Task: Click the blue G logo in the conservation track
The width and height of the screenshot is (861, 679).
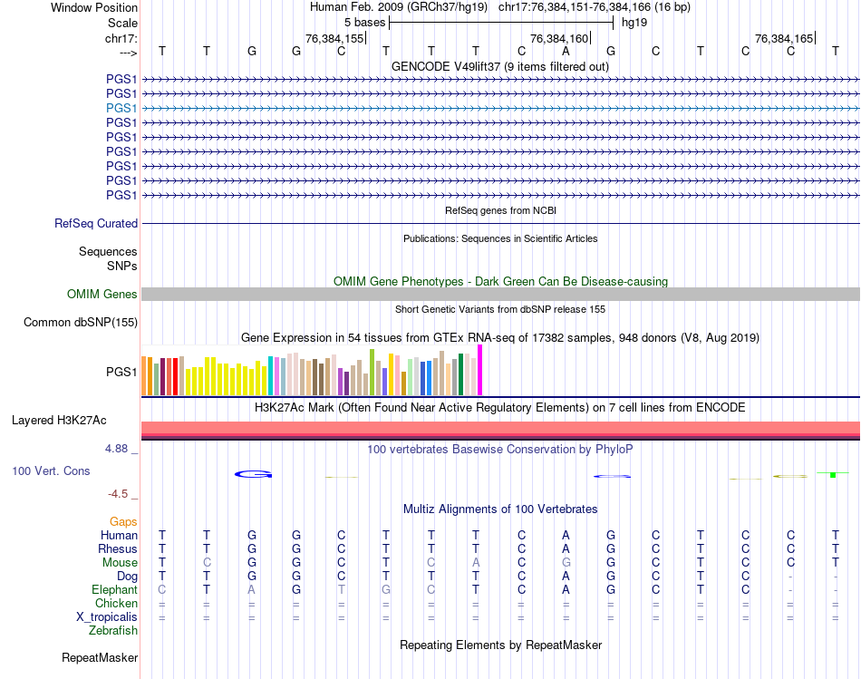Action: [253, 474]
